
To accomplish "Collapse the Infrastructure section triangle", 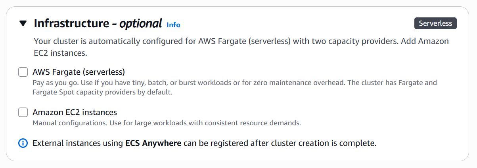I will (23, 24).
